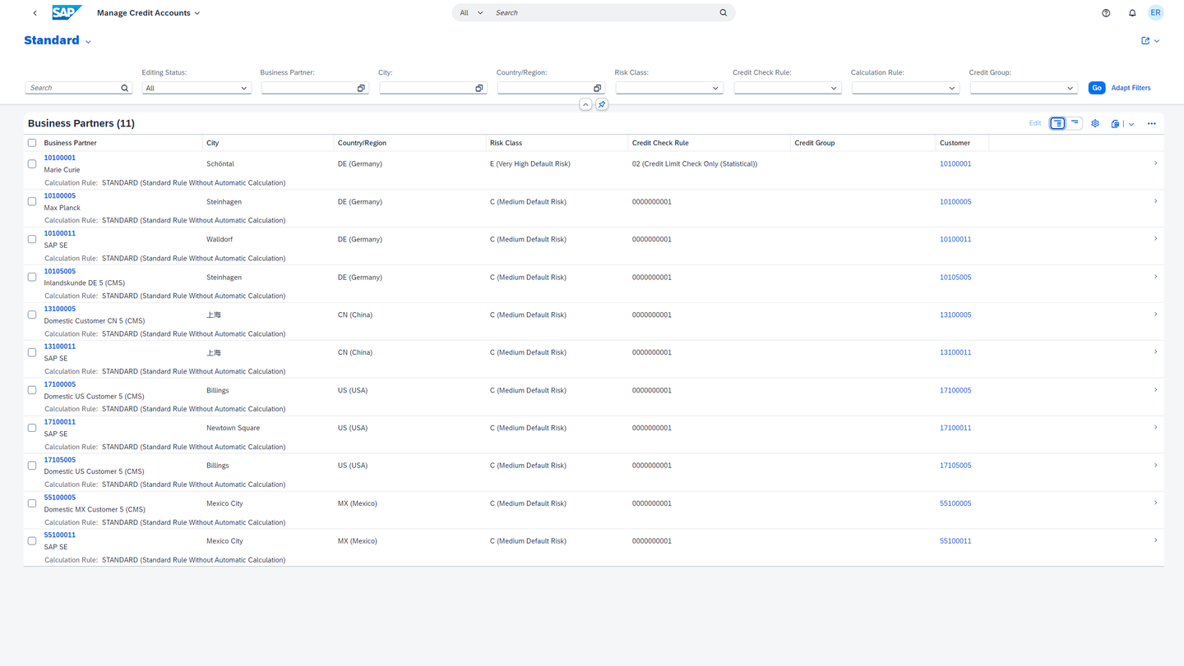
Task: Tick the select-all checkbox in header
Action: point(32,143)
